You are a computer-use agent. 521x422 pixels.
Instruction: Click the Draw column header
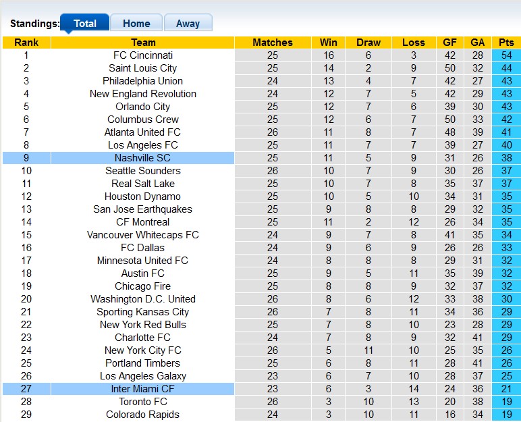point(368,43)
